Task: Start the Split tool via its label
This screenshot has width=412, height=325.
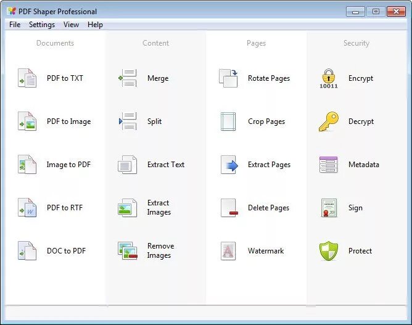Action: click(x=154, y=121)
